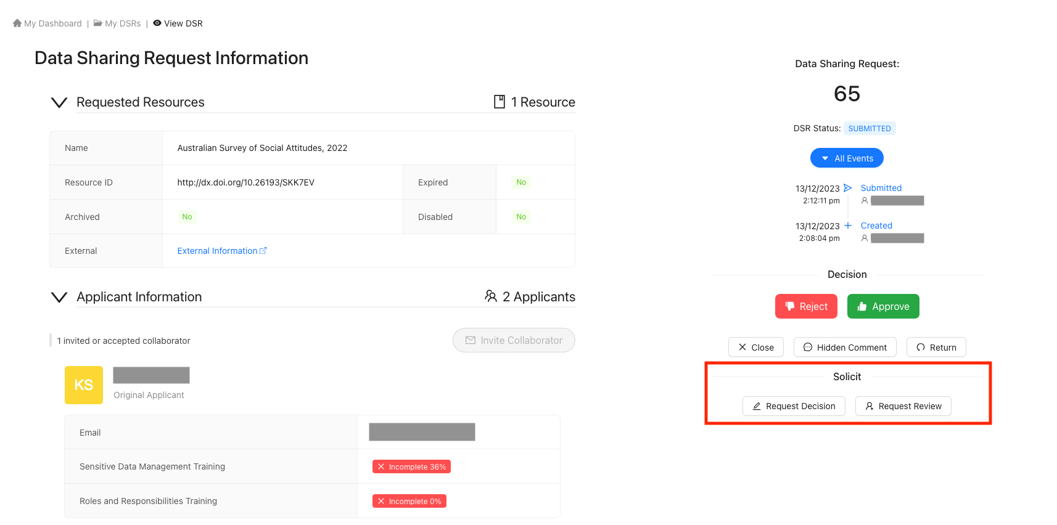Click the Created plus icon
This screenshot has height=525, width=1057.
coord(848,226)
